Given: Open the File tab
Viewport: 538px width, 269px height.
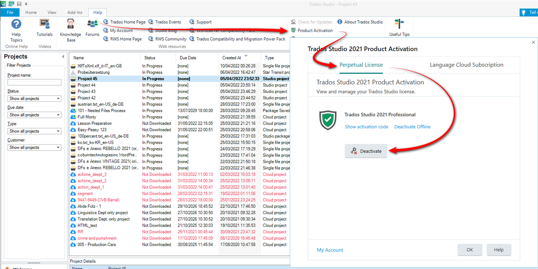Looking at the screenshot, I should (x=10, y=13).
